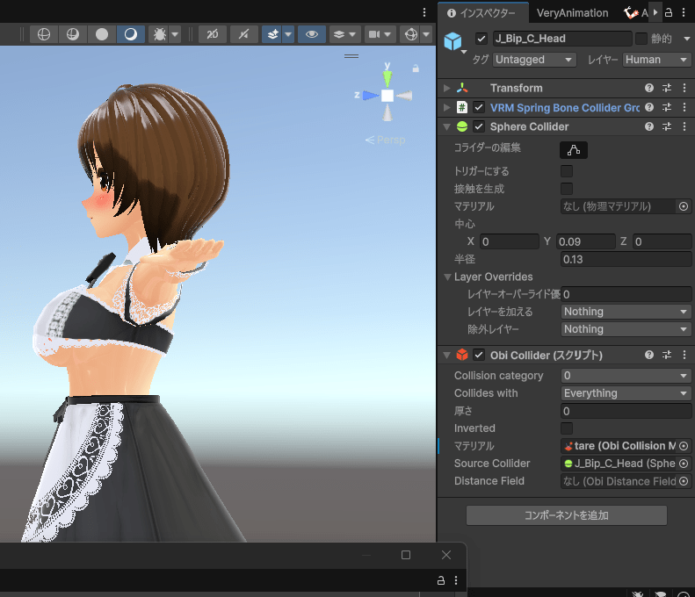Toggle Sphere Collider enabled checkbox
The width and height of the screenshot is (695, 597).
pyautogui.click(x=479, y=126)
